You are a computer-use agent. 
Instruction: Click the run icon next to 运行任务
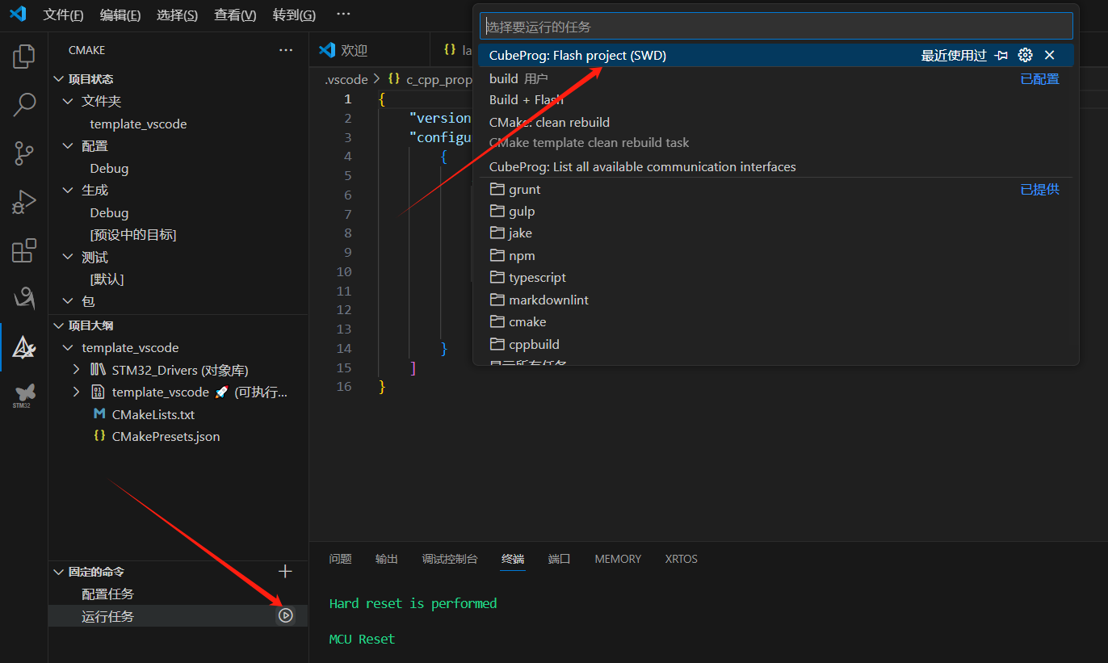[x=285, y=616]
